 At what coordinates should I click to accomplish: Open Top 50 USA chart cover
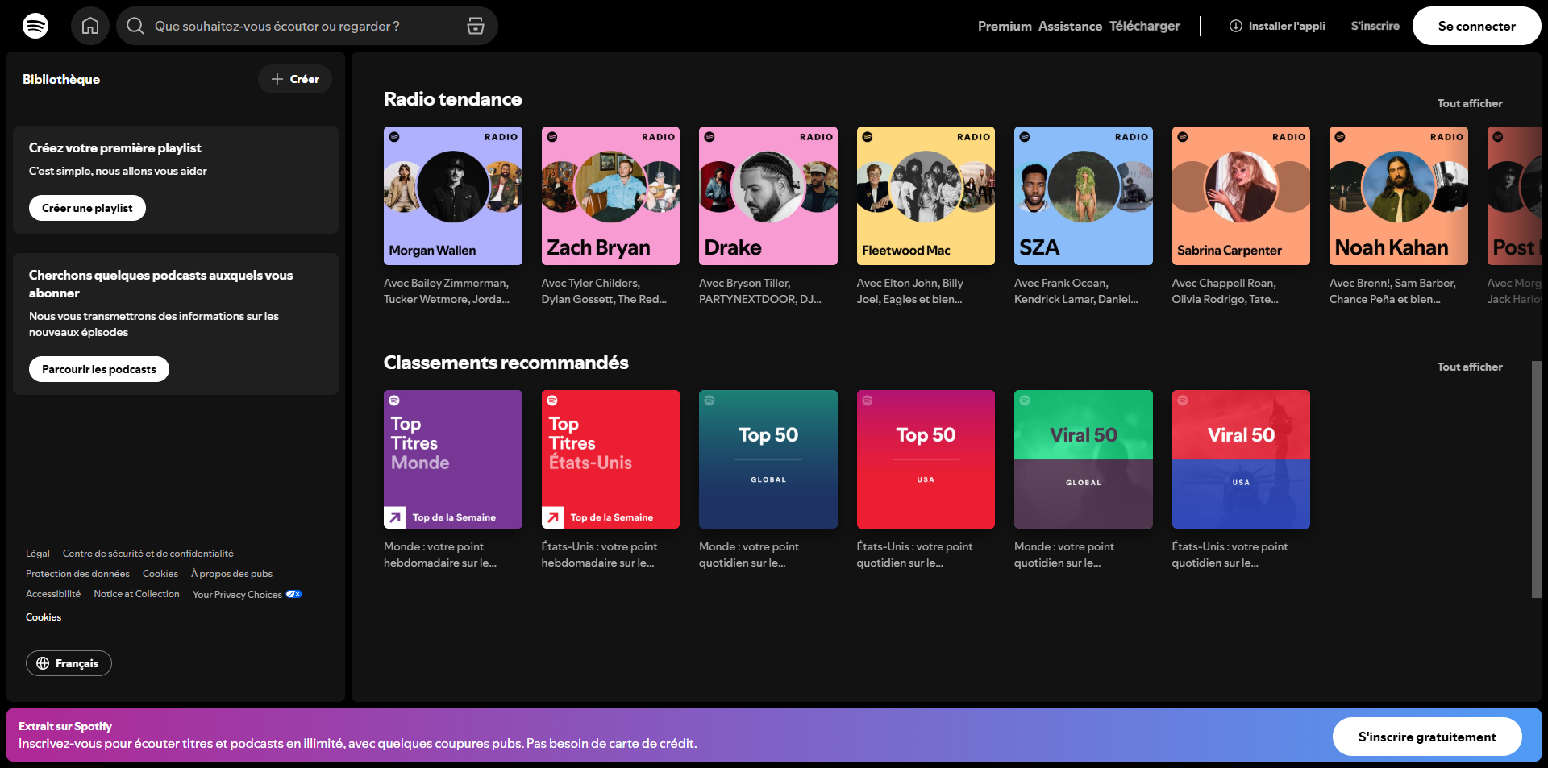click(x=926, y=459)
